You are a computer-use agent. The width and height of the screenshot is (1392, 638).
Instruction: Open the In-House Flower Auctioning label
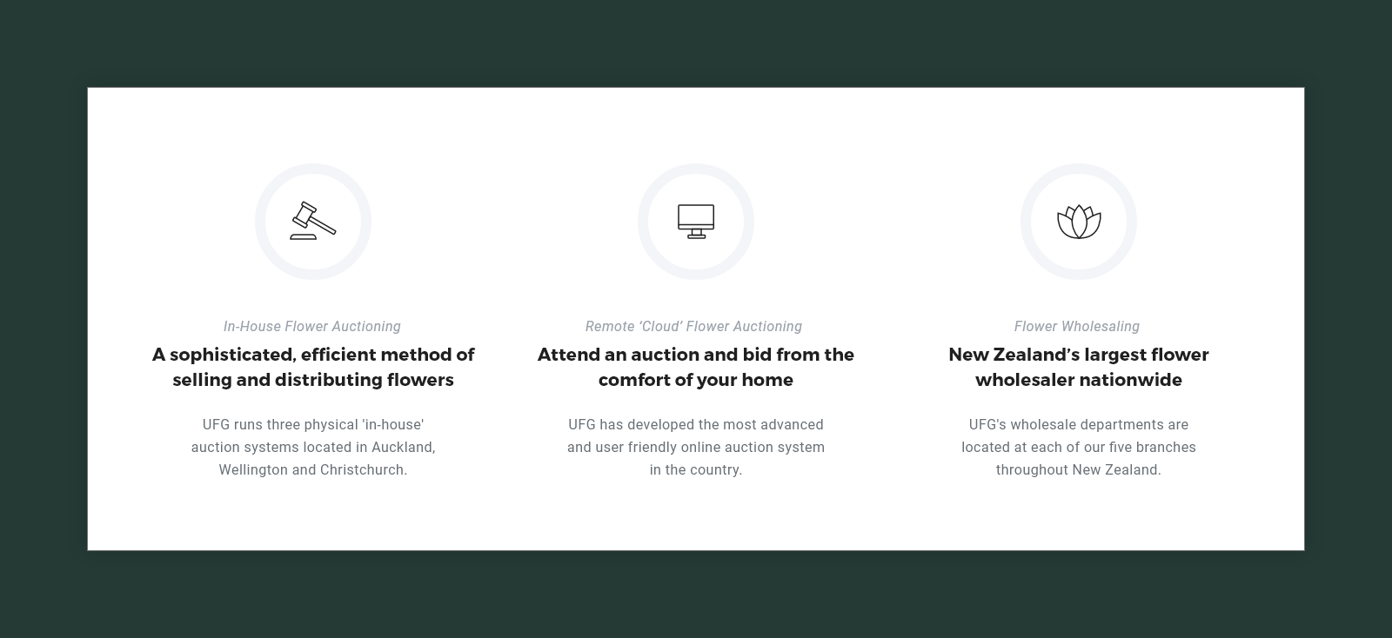(312, 327)
